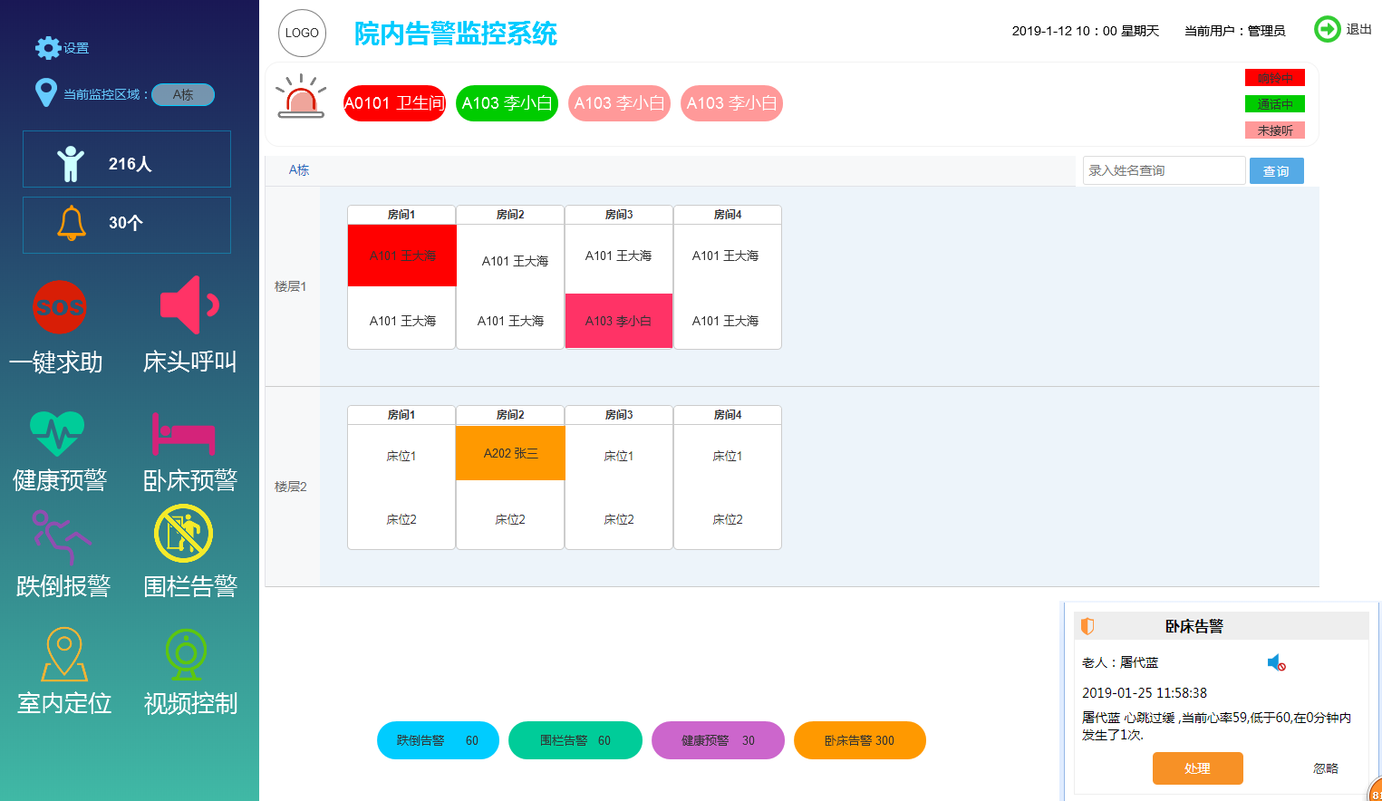Screen dimensions: 1382x801
Task: Click the 楼层2 floor label
Action: (x=291, y=487)
